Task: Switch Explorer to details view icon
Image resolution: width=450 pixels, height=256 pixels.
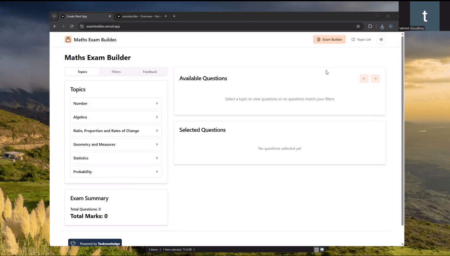Action: click(316, 249)
